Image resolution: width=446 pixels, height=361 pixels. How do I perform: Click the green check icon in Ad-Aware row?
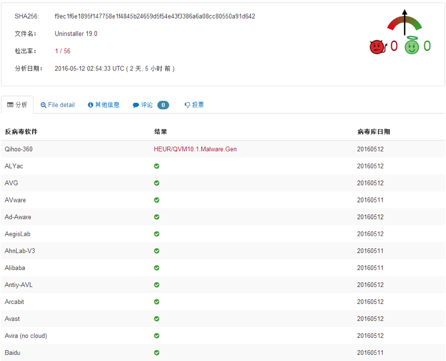coord(156,217)
